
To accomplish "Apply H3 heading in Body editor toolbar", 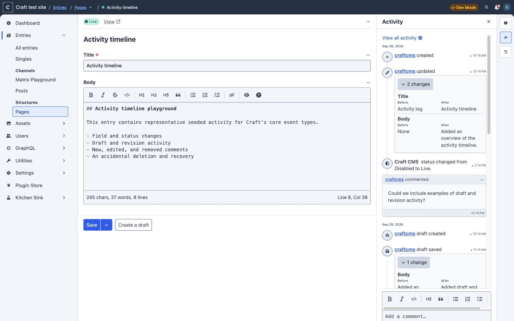I will (166, 95).
